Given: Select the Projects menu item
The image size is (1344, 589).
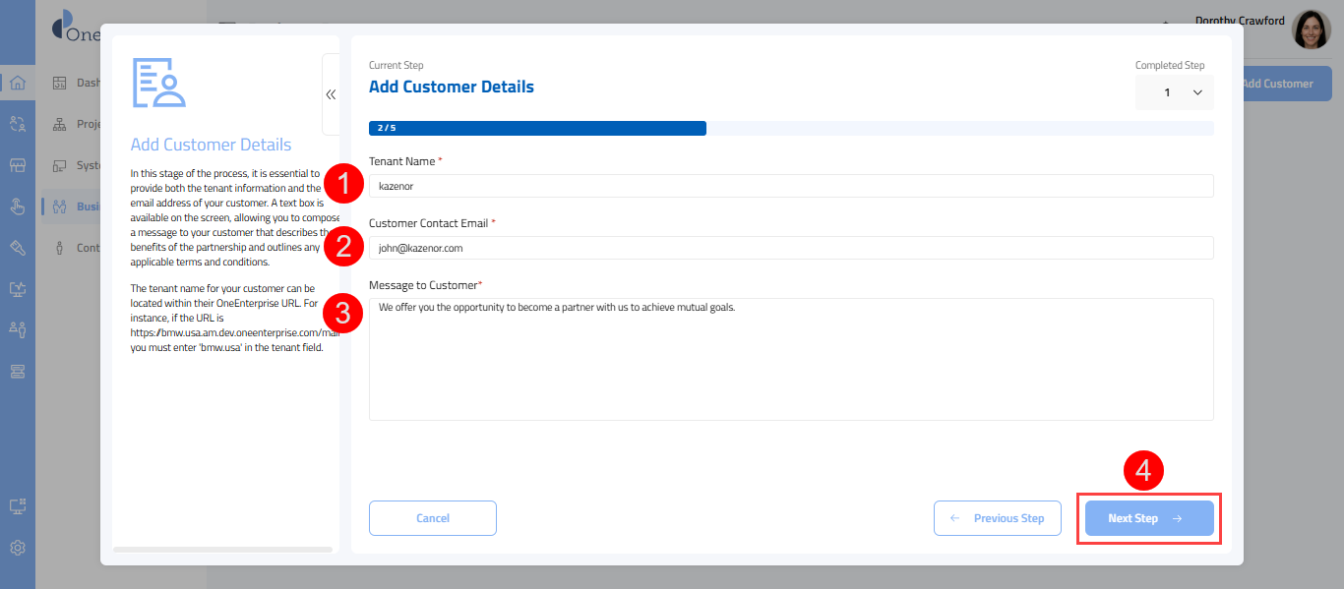Looking at the screenshot, I should click(x=79, y=124).
